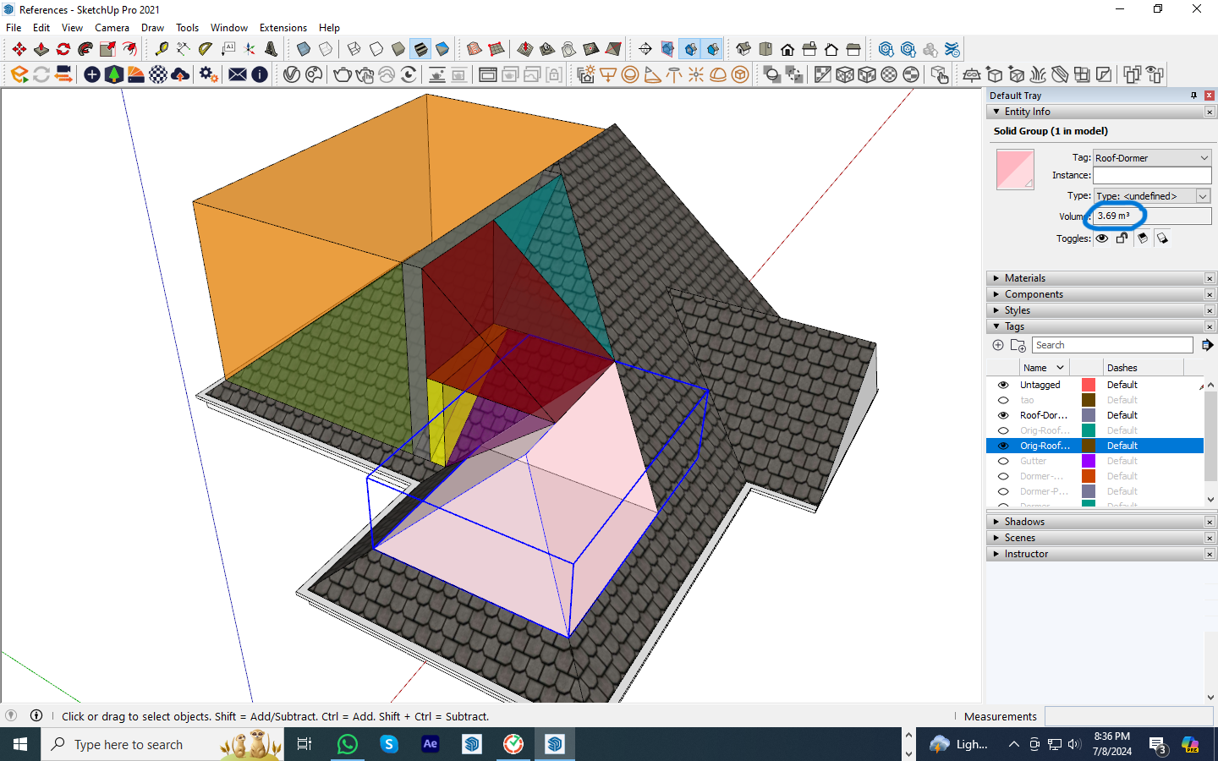Click the Add Tag plus icon

pyautogui.click(x=998, y=345)
